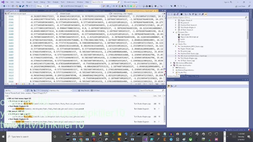Select SDL-main-net-font-mouse-input.cpp in Solution Explorer
Screen dimensions: 253x142
(194, 56)
